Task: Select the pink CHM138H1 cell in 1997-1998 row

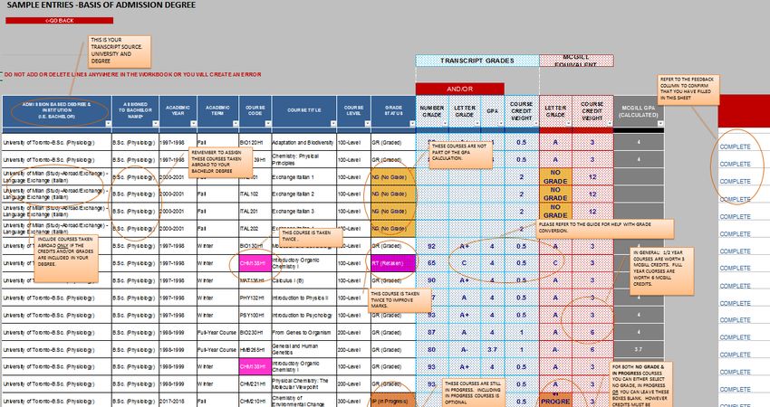Action: [x=255, y=263]
